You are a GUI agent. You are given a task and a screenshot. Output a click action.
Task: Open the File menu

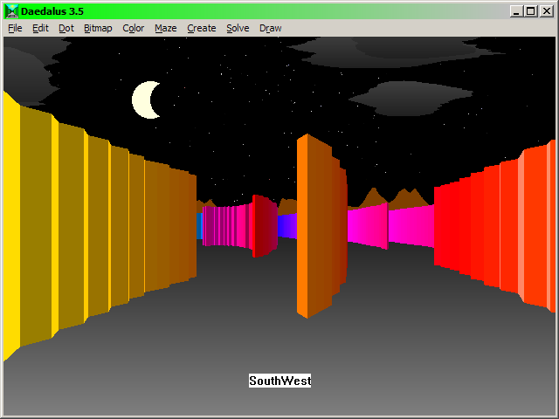tap(15, 28)
